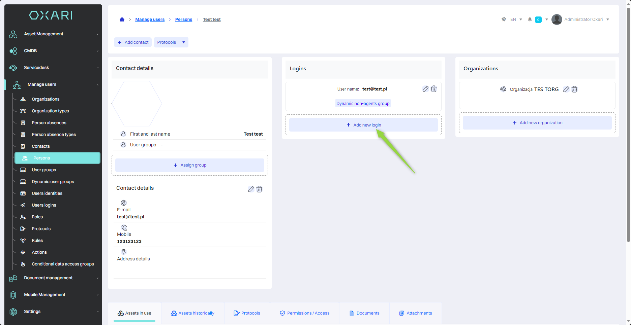Open the Assets historically tab
This screenshot has width=631, height=325.
pyautogui.click(x=192, y=313)
